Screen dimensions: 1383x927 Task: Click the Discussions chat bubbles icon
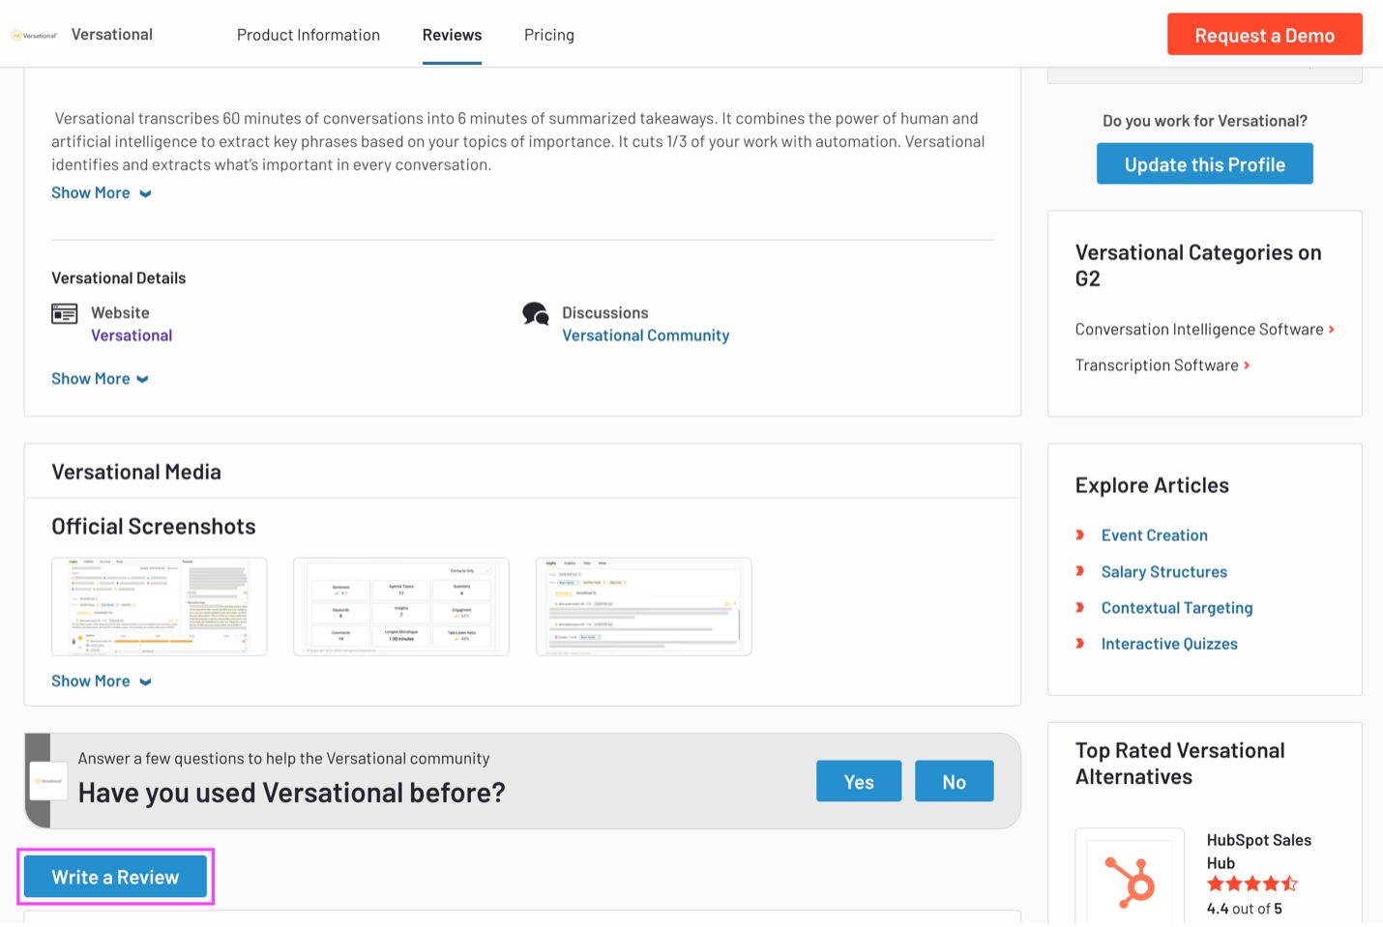click(536, 313)
